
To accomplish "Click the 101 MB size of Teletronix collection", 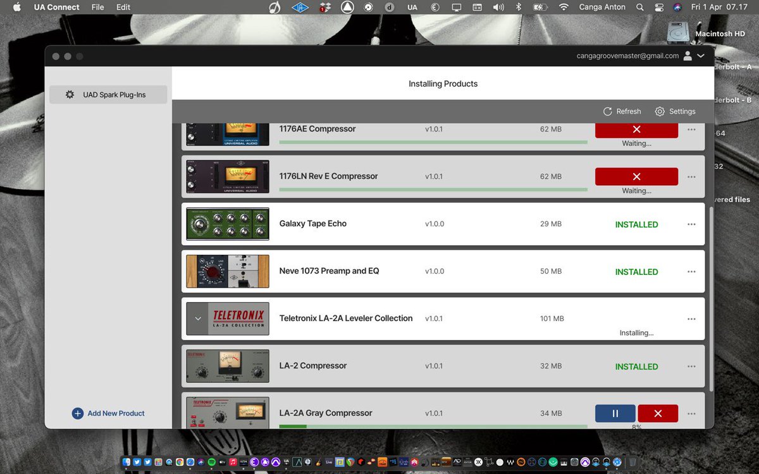I will click(x=552, y=319).
